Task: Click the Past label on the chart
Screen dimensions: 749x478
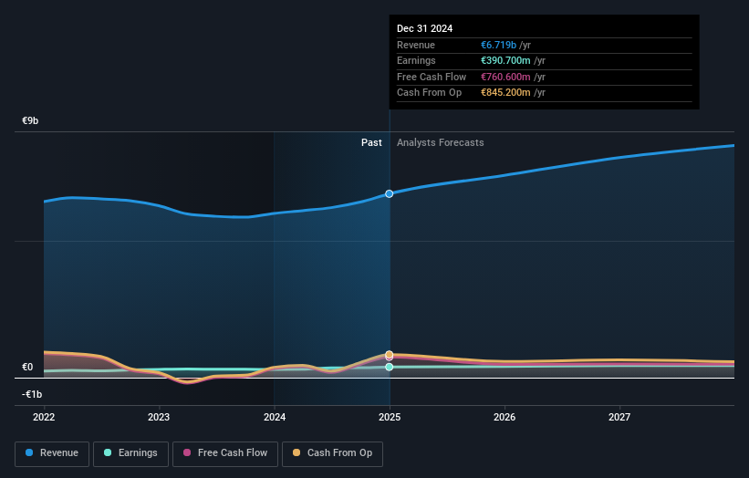Action: (371, 143)
